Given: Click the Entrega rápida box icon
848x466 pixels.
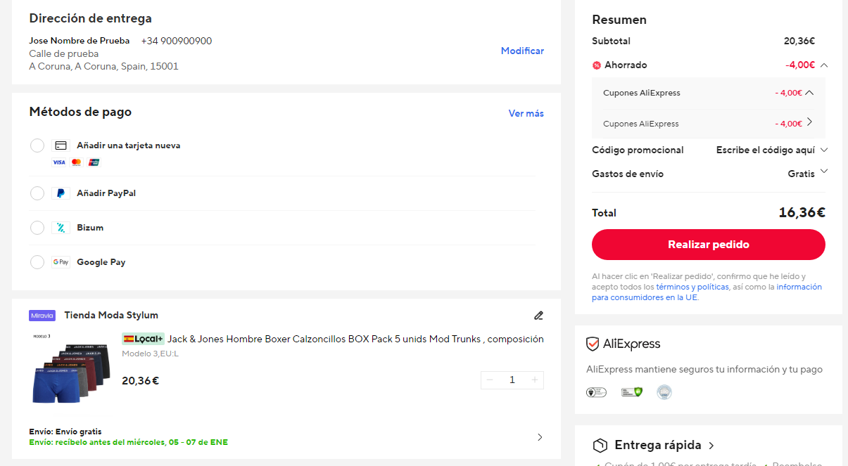Looking at the screenshot, I should point(600,446).
